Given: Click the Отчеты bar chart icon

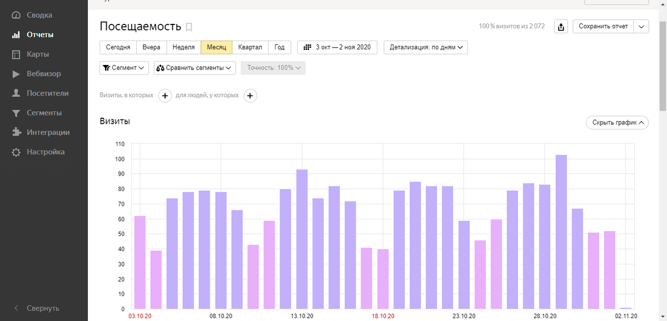Looking at the screenshot, I should click(16, 34).
